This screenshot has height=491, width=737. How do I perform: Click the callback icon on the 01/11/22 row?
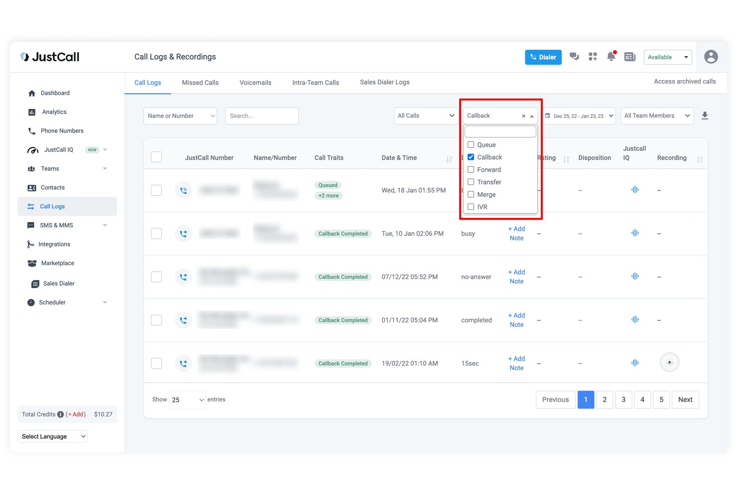point(183,320)
